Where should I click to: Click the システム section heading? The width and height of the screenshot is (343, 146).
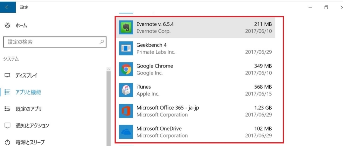point(11,59)
